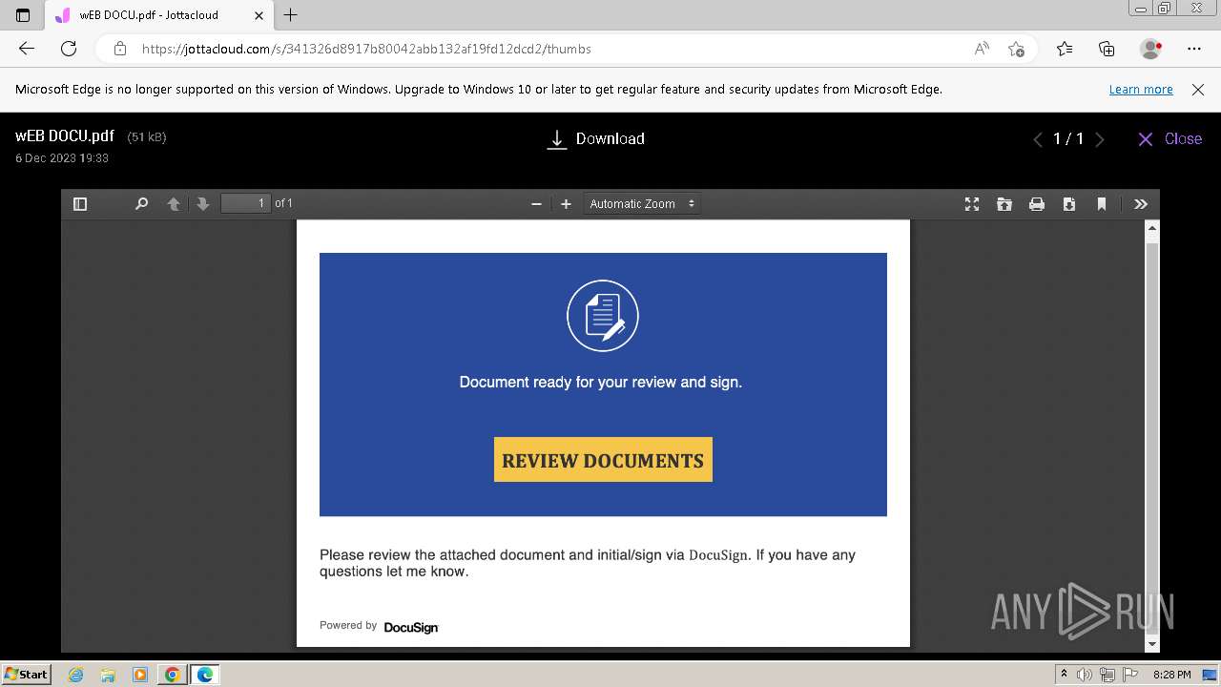Go to previous file in preview

[x=1038, y=139]
